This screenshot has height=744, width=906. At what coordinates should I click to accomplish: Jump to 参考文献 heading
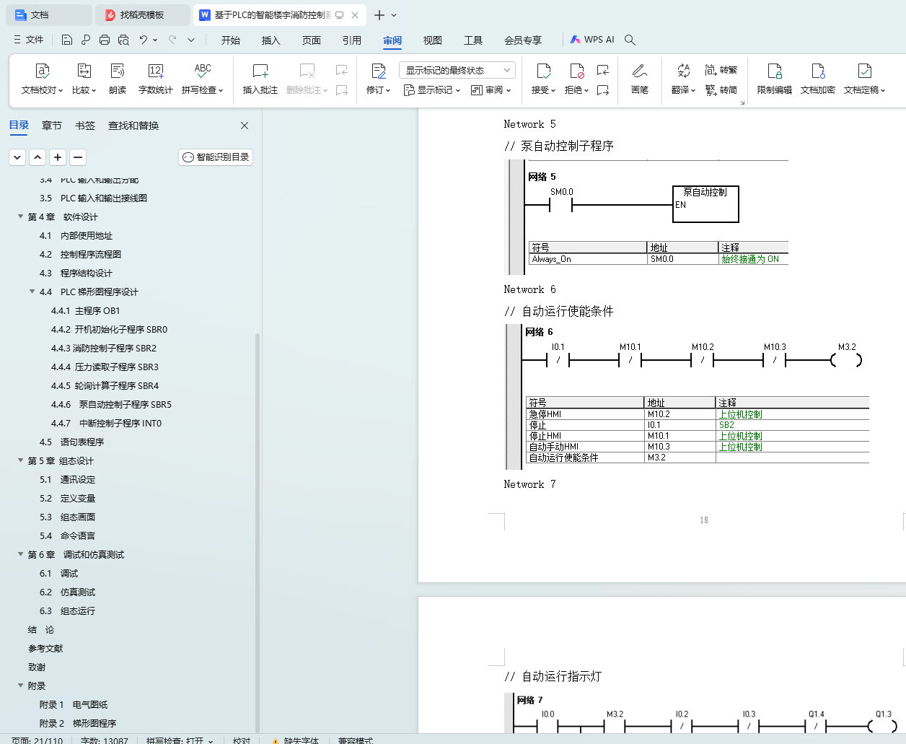pyautogui.click(x=45, y=648)
